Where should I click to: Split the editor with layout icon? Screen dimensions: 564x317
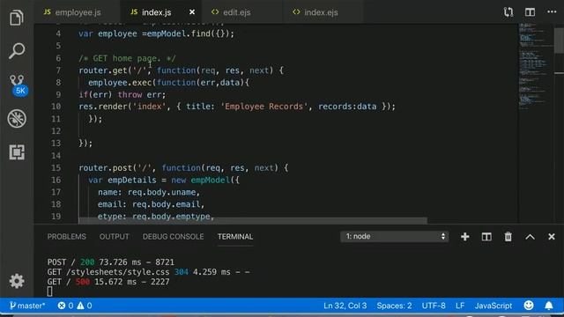pos(530,12)
